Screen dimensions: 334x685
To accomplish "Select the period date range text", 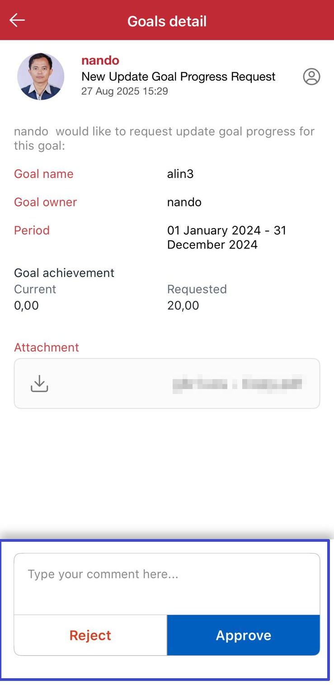I will click(226, 238).
